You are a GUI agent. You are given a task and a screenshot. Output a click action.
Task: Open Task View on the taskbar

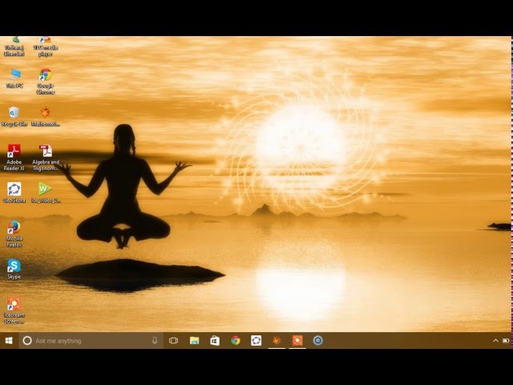[173, 341]
